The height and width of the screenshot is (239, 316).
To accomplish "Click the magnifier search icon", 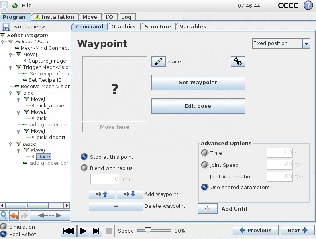I will [4, 215].
